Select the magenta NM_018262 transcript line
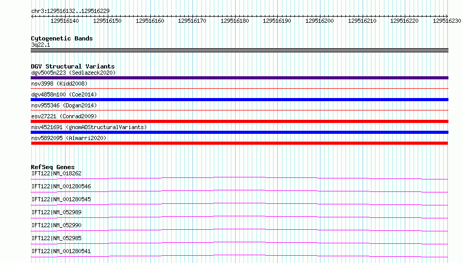The height and width of the screenshot is (263, 463). point(239,178)
